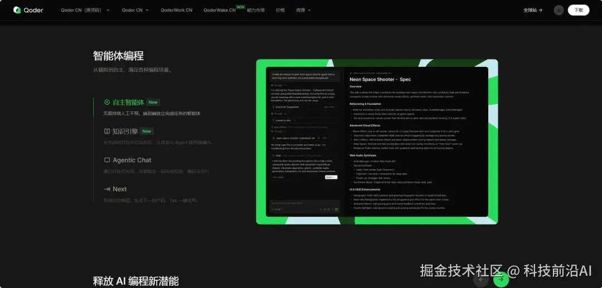The height and width of the screenshot is (288, 602).
Task: Expand the 资源 resources dropdown
Action: 303,10
